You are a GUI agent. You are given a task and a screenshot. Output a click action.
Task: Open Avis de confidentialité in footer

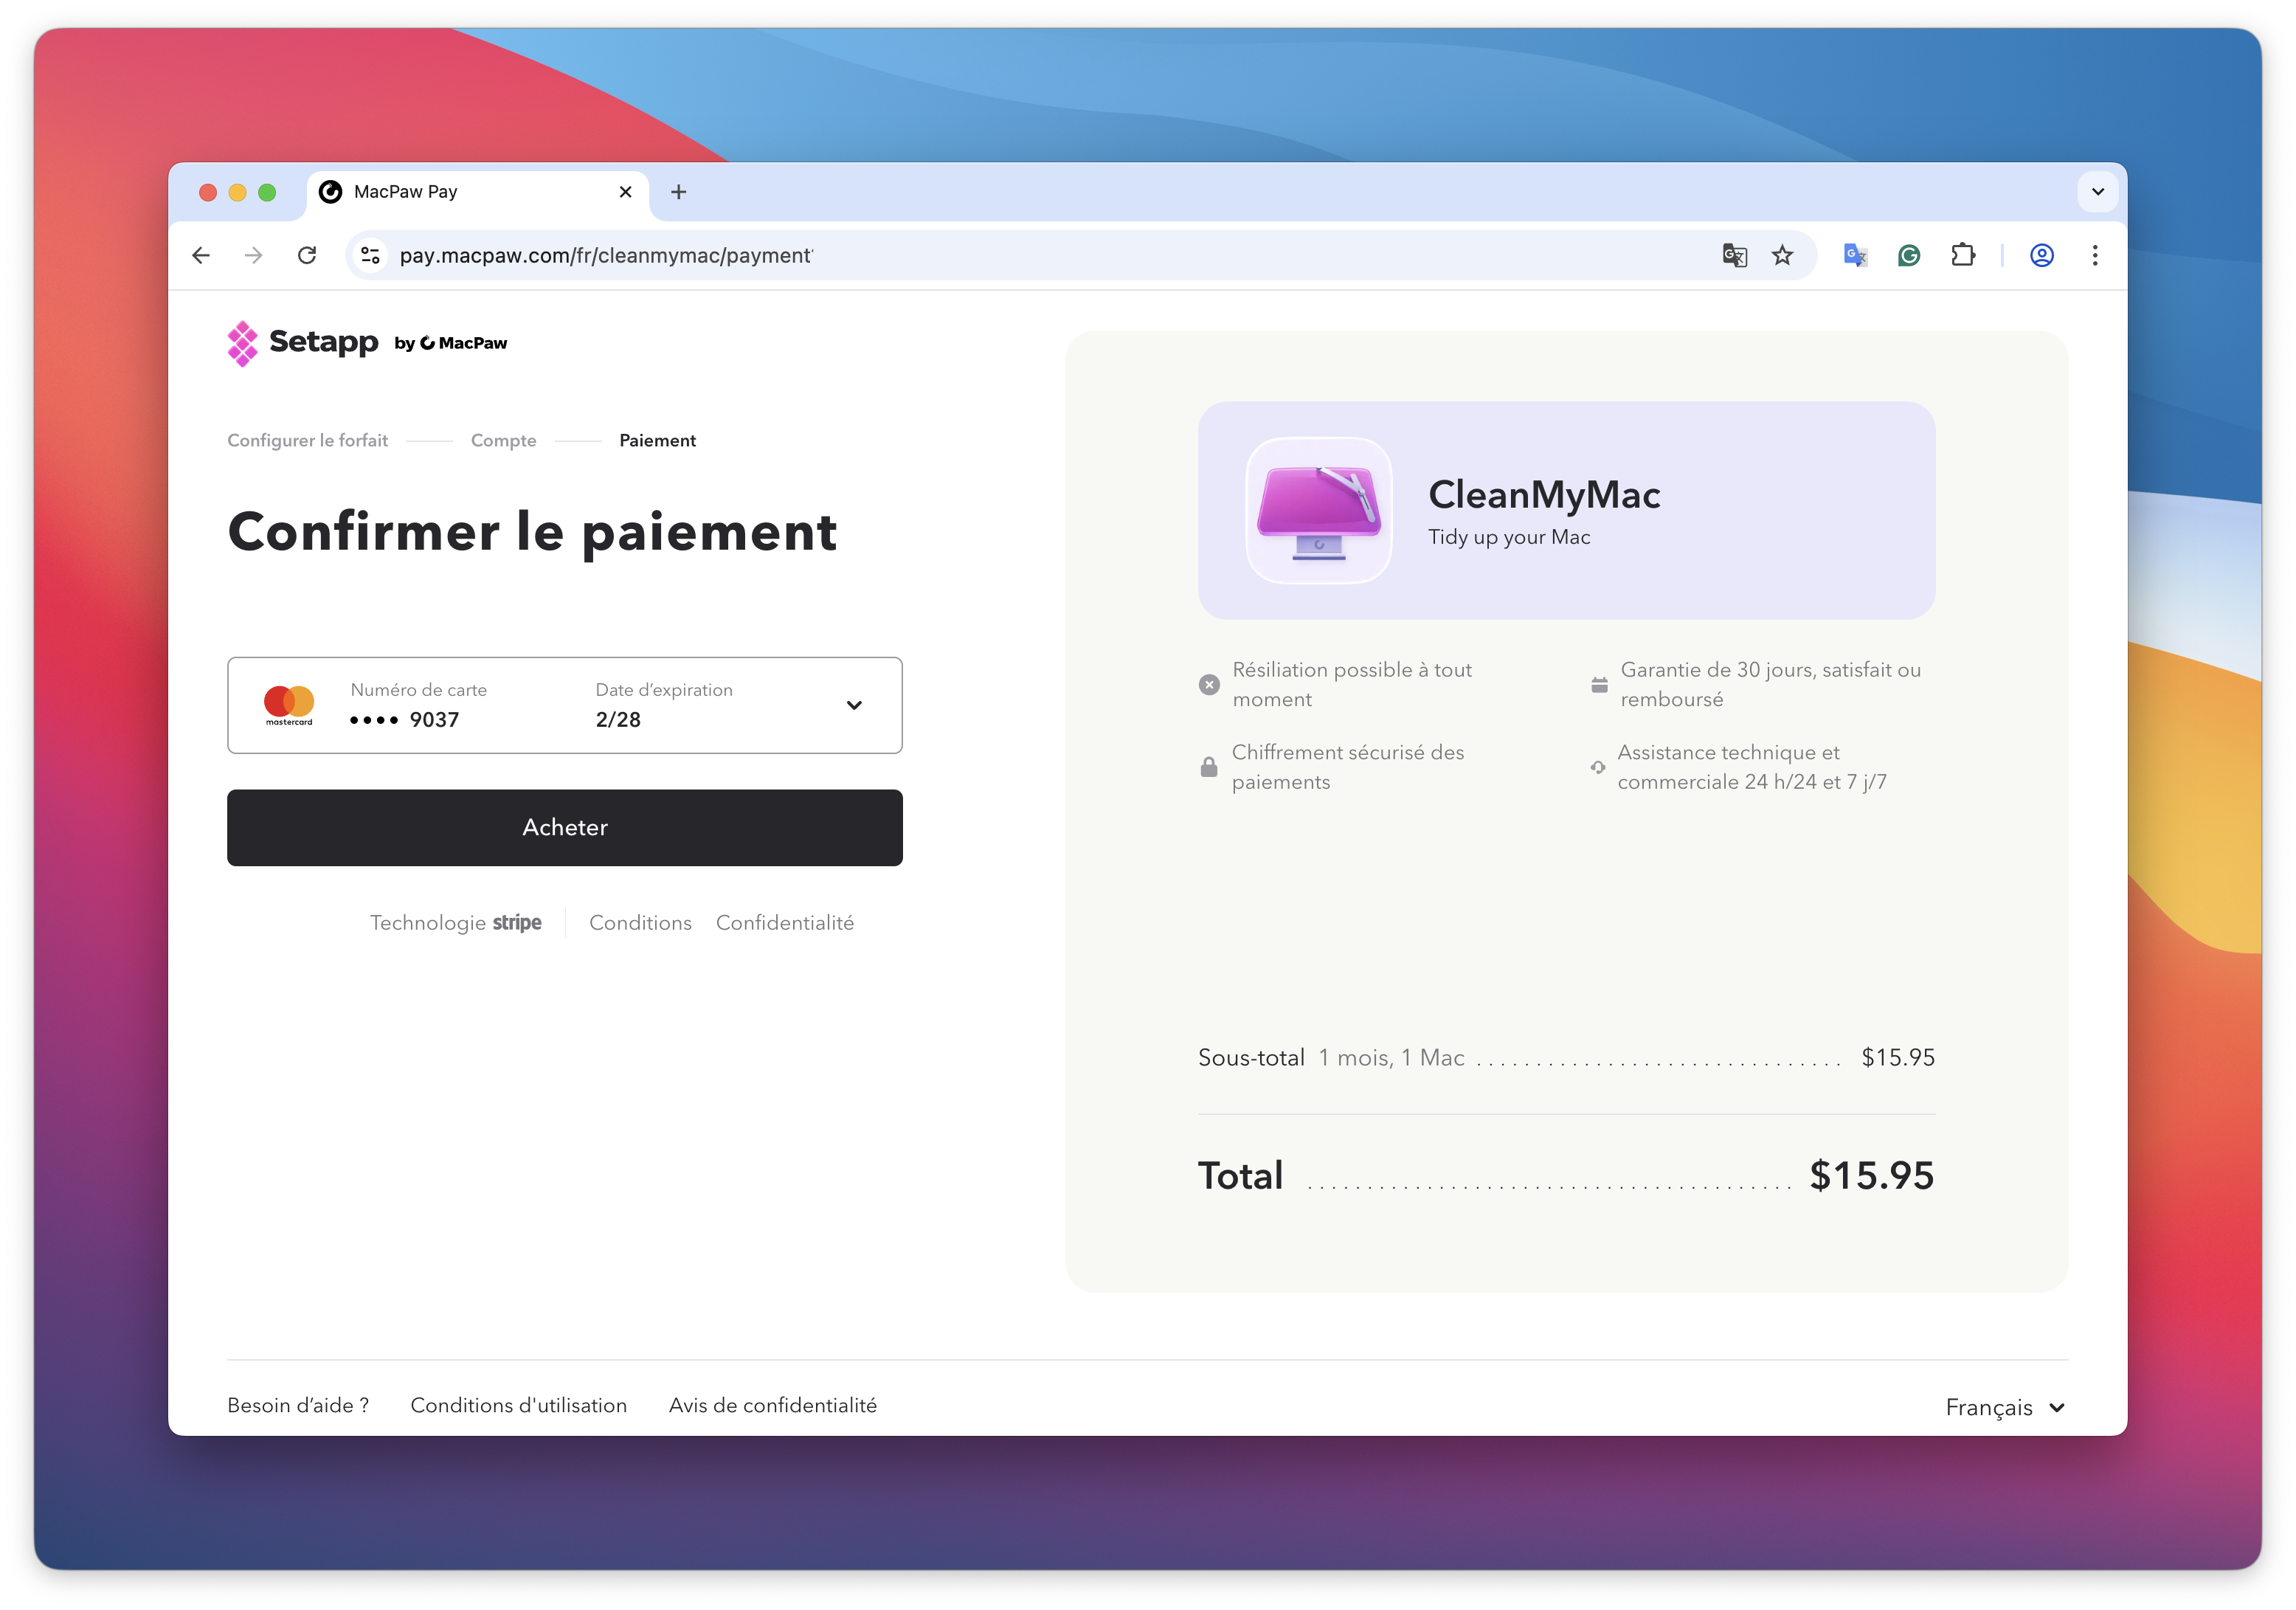point(773,1405)
